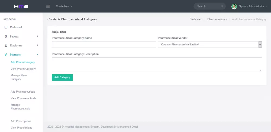Click the Search input box

[x=209, y=6]
